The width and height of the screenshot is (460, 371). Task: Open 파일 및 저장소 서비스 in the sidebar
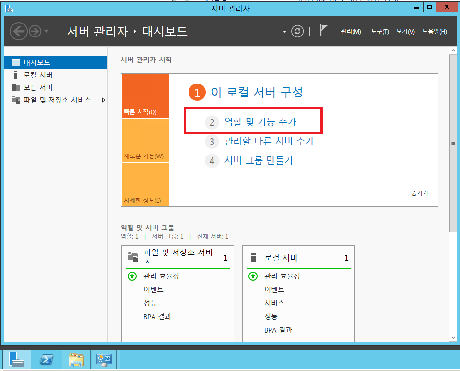56,100
